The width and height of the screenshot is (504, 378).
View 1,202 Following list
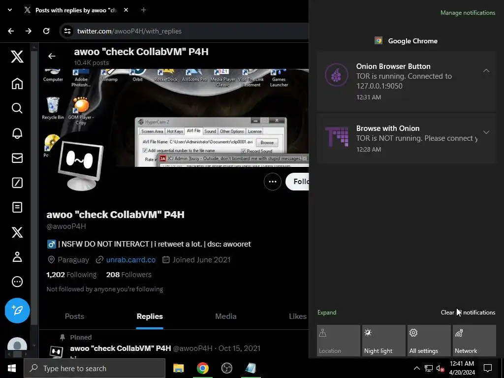pos(71,275)
